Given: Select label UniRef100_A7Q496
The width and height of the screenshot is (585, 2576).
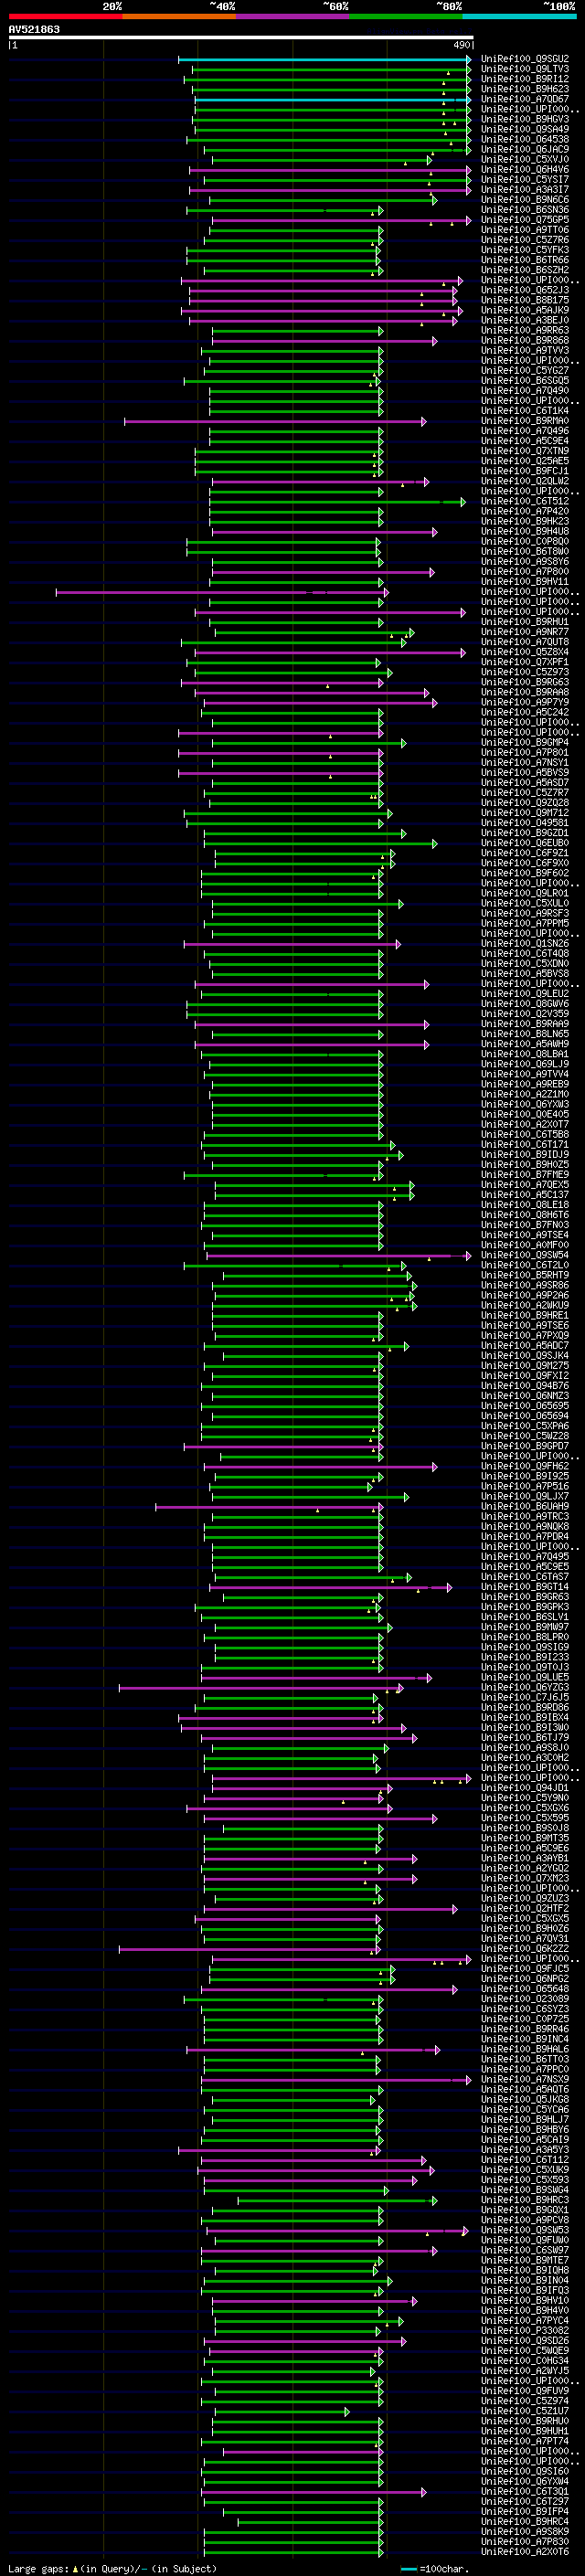Looking at the screenshot, I should [525, 431].
